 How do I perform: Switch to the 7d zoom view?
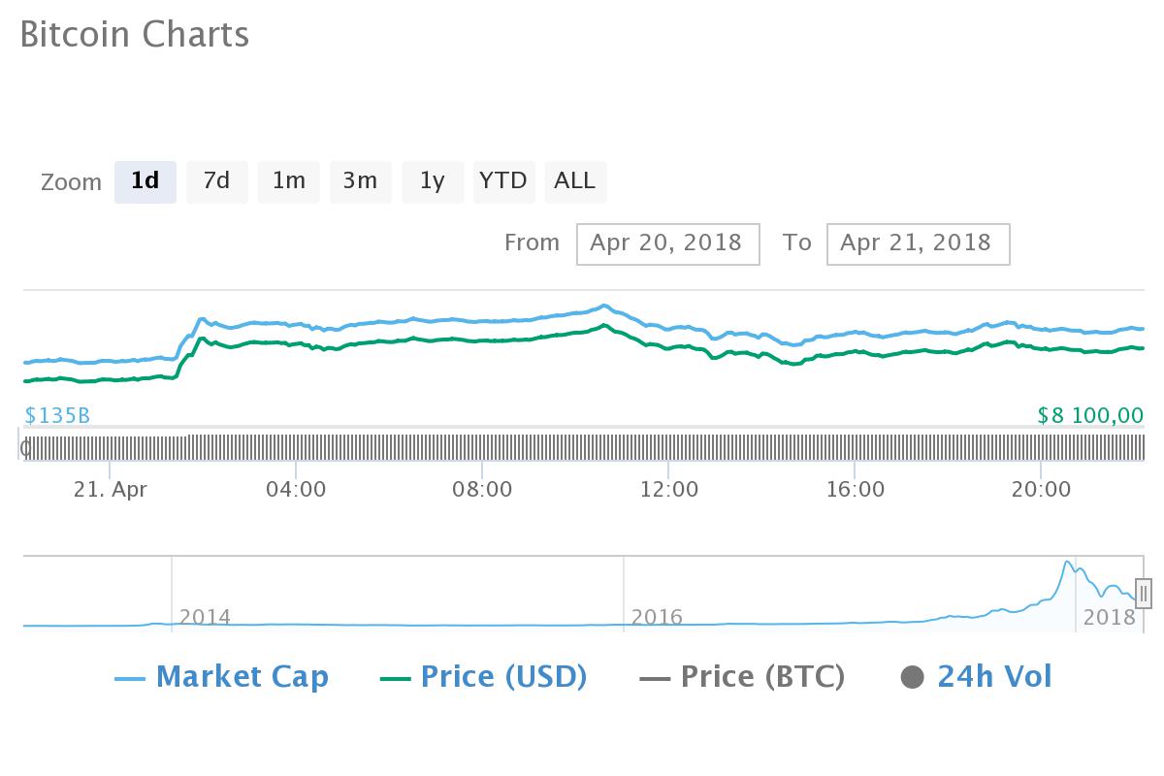216,181
